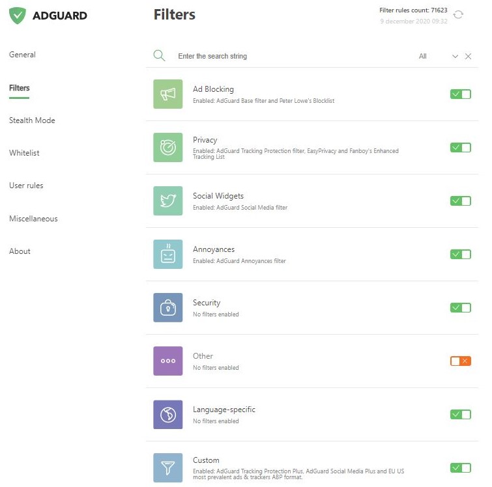The width and height of the screenshot is (492, 487).
Task: Open the User rules section
Action: click(x=26, y=186)
